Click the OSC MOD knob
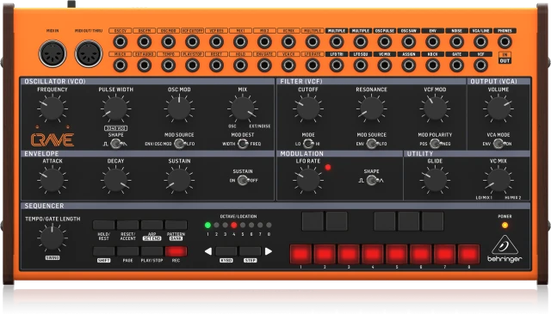 (x=179, y=108)
